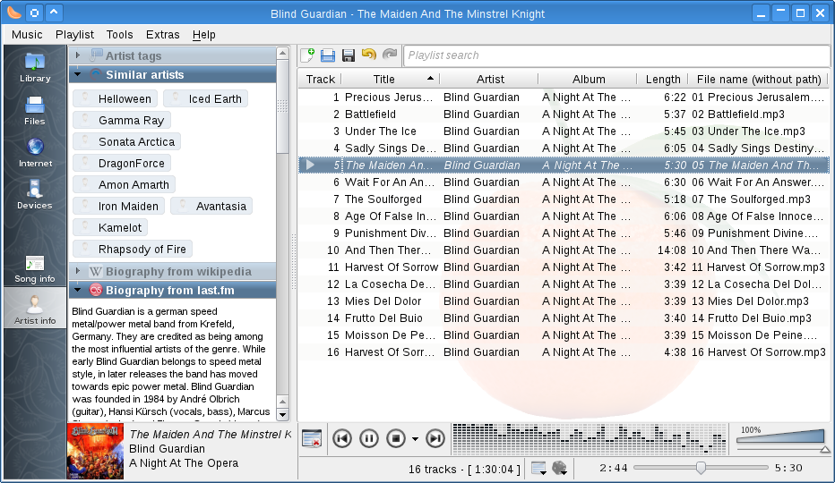Open playlist repeat/shuffle mode menu
Viewport: 835px width, 483px height.
click(x=539, y=469)
